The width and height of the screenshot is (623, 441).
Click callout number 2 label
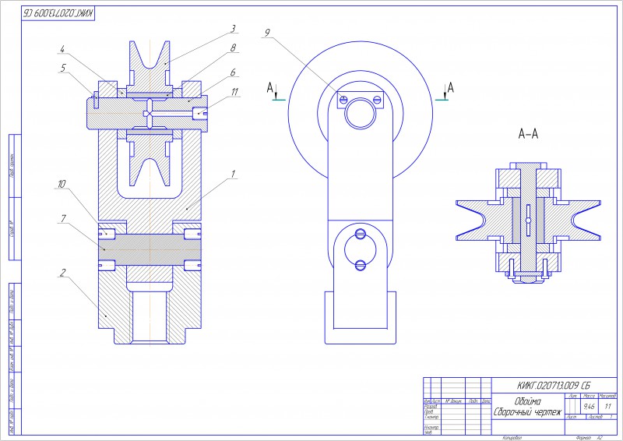pos(63,273)
